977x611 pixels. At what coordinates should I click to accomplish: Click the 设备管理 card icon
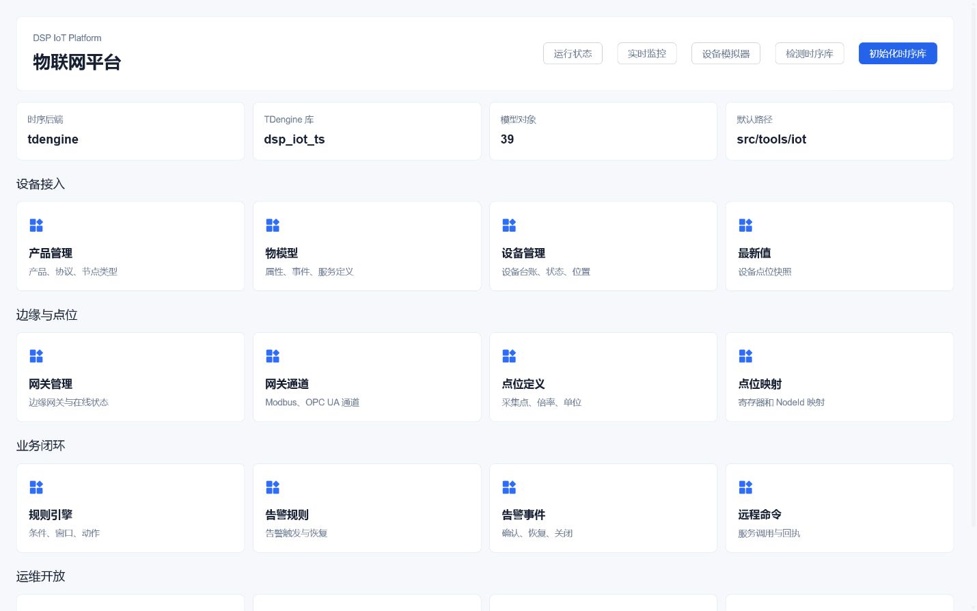click(x=509, y=225)
